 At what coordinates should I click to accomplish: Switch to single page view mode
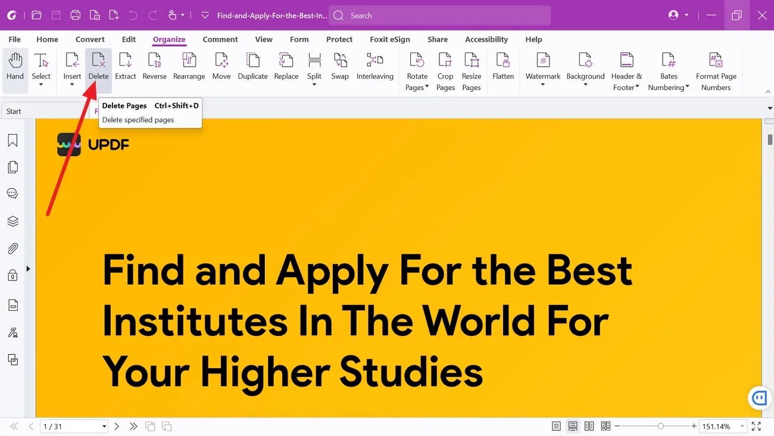[x=556, y=426]
